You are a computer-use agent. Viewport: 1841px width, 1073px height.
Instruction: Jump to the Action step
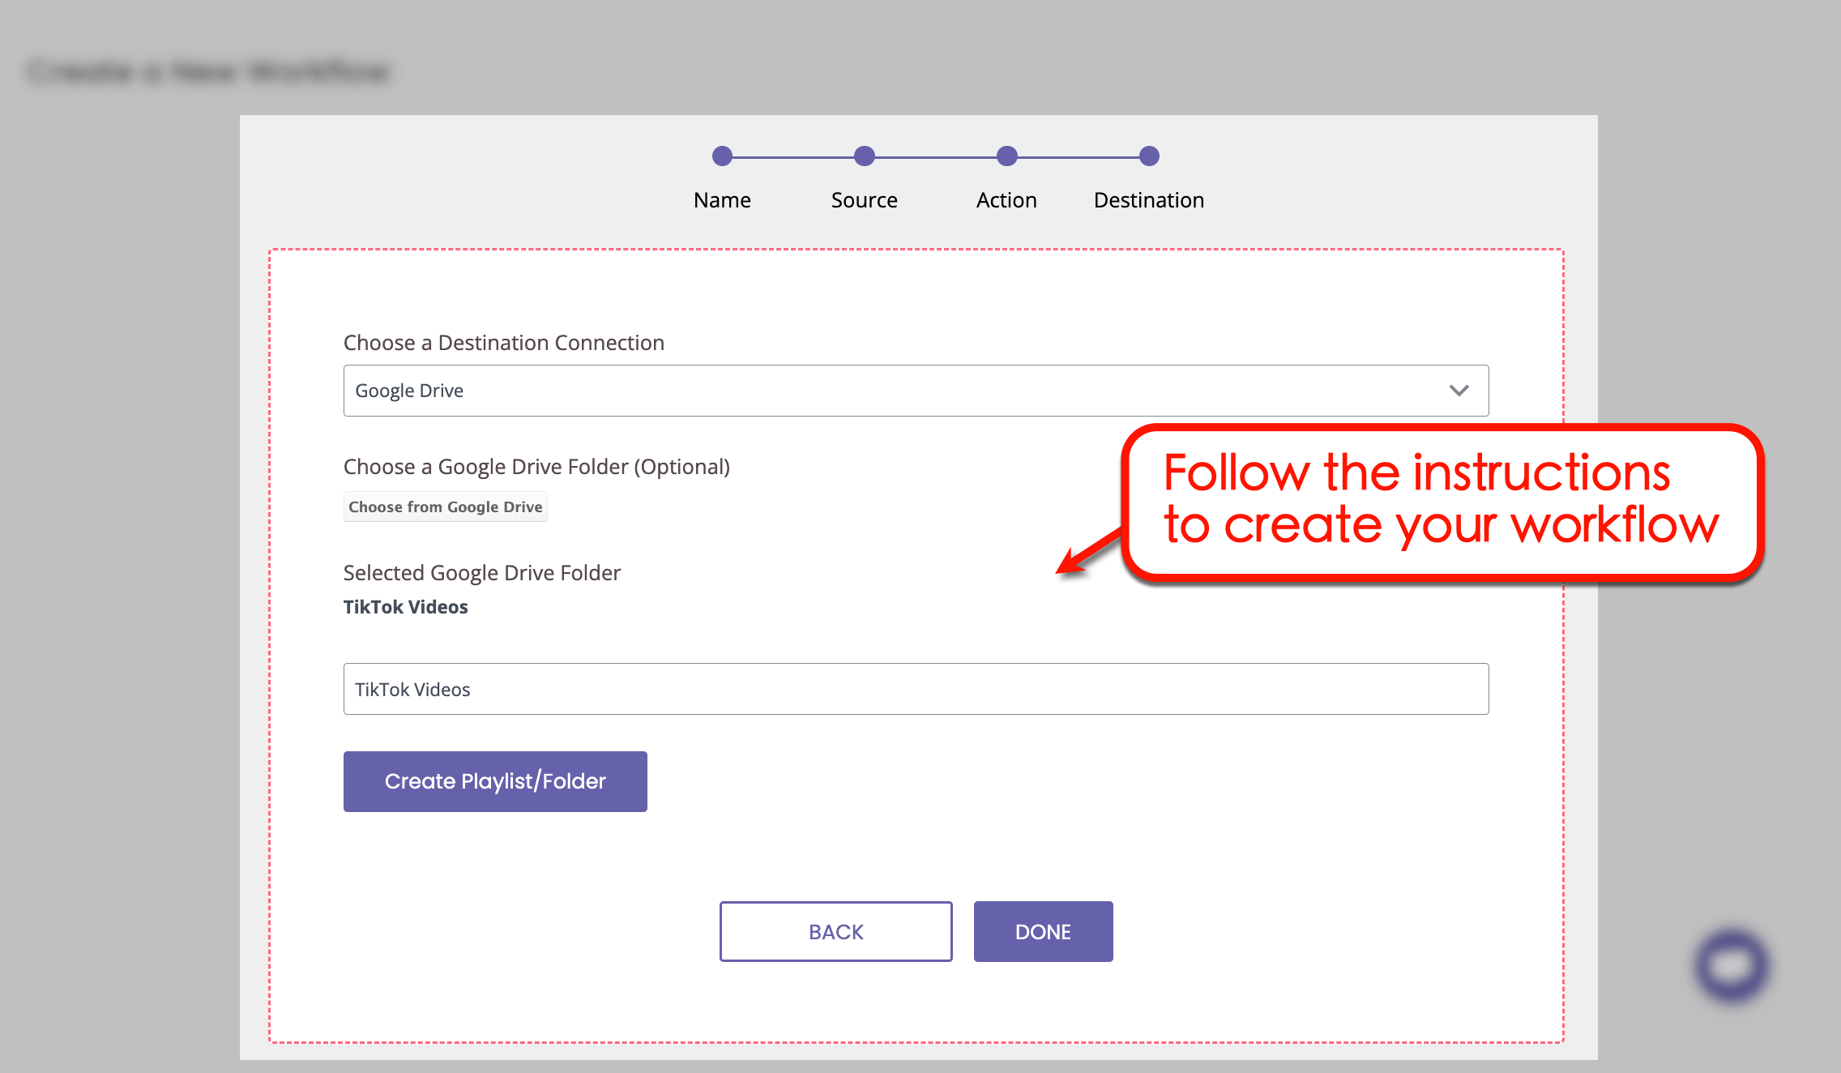(x=1006, y=199)
